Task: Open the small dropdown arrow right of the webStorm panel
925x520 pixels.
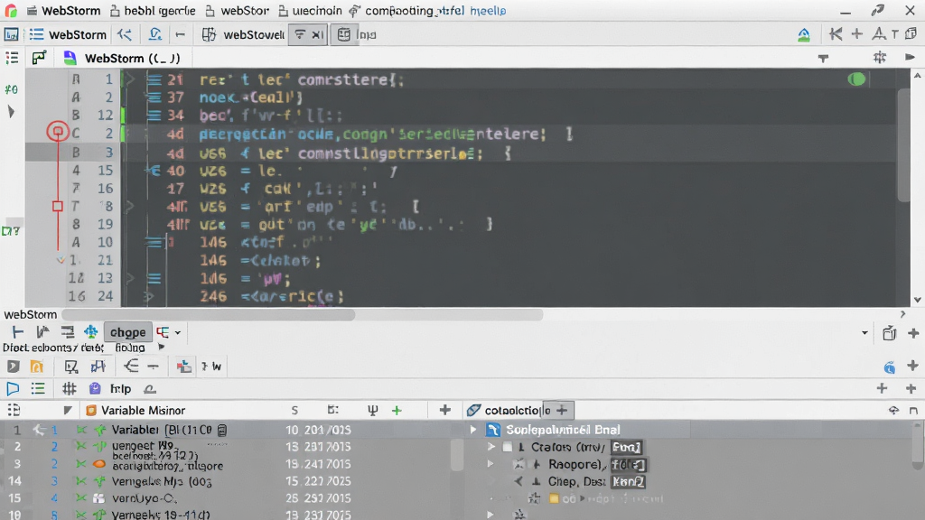Action: (x=864, y=333)
